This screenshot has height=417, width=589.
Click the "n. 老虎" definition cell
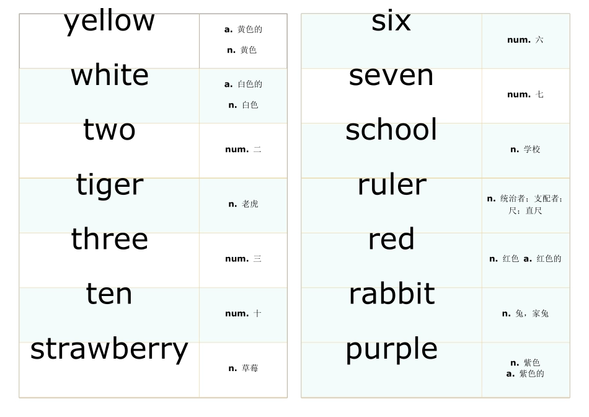point(243,204)
